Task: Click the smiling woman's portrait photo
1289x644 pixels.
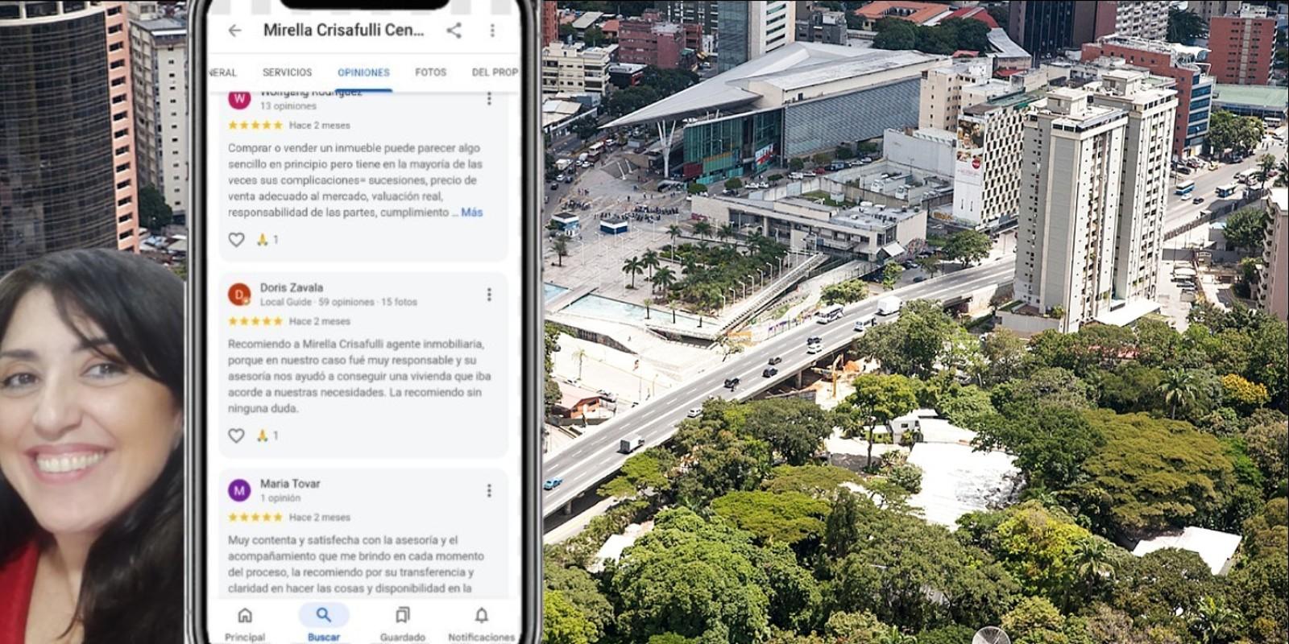Action: point(92,447)
